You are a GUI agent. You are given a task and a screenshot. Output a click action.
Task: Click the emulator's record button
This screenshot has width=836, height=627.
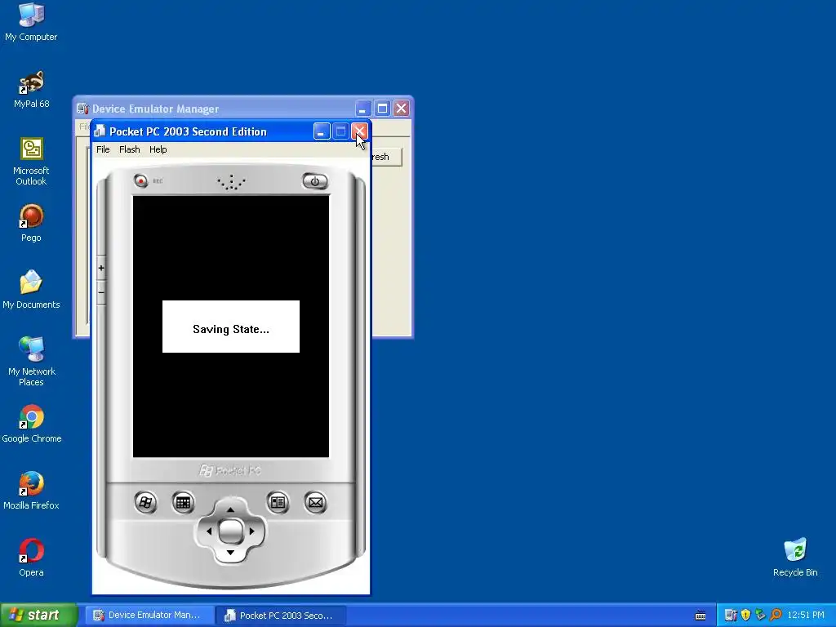[x=140, y=181]
